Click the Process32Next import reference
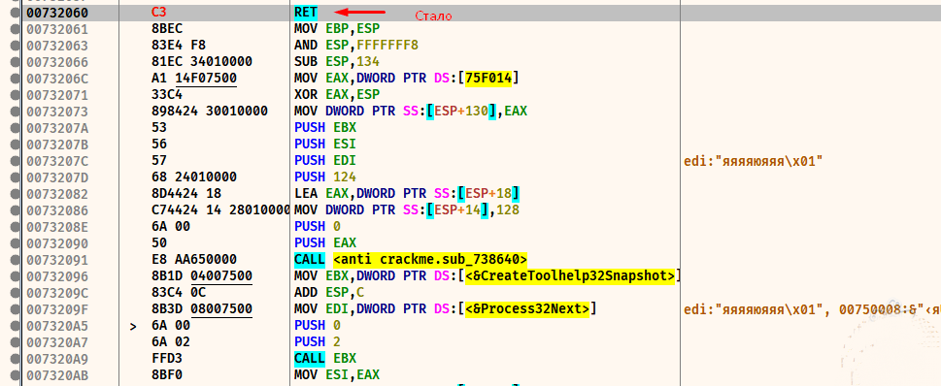 pos(528,308)
